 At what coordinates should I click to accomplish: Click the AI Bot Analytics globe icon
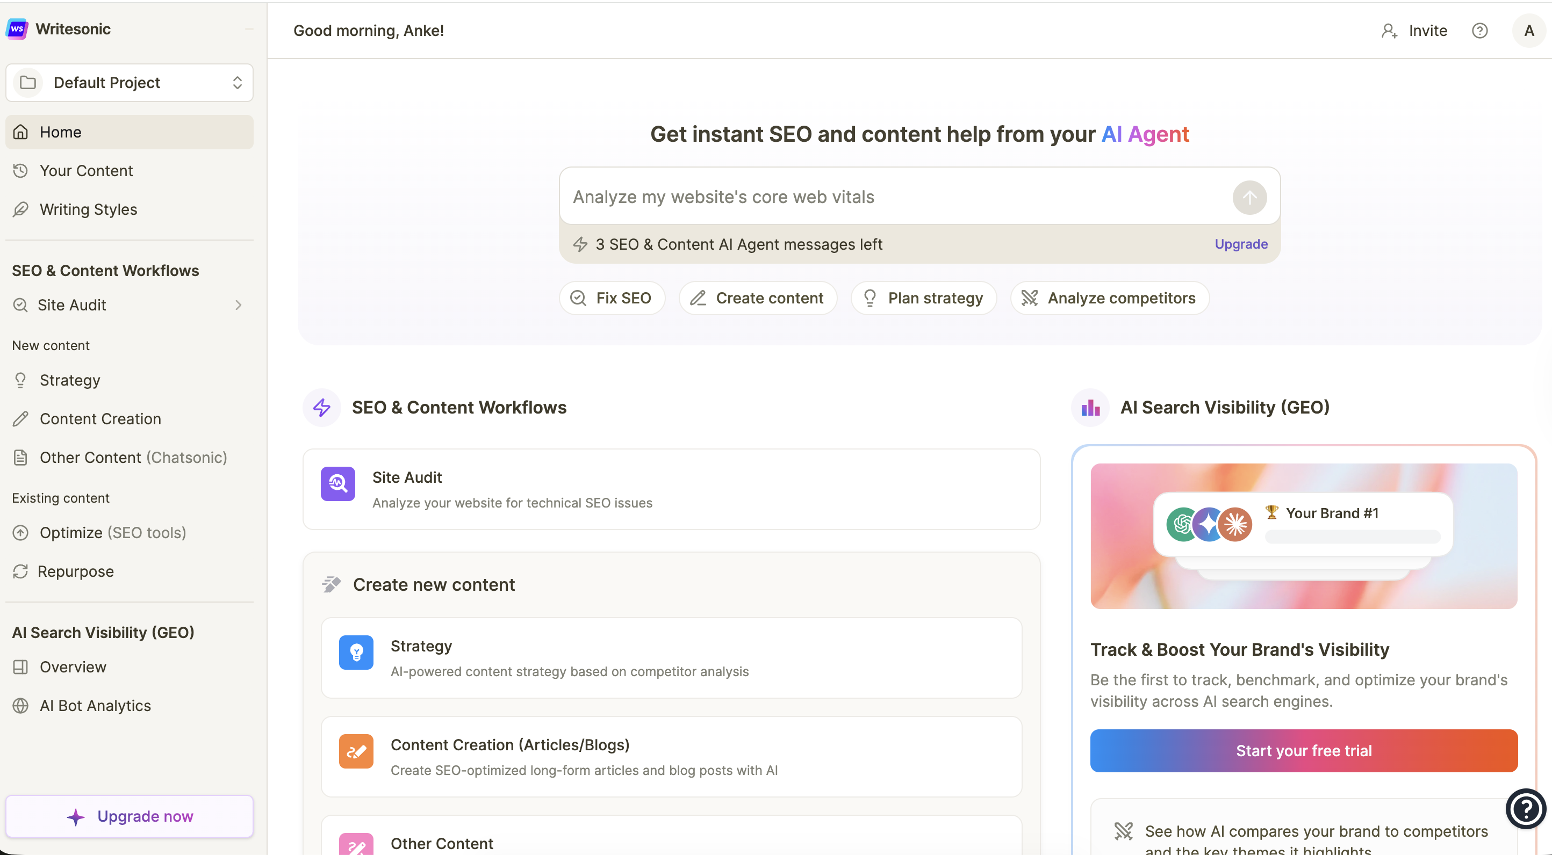[20, 706]
